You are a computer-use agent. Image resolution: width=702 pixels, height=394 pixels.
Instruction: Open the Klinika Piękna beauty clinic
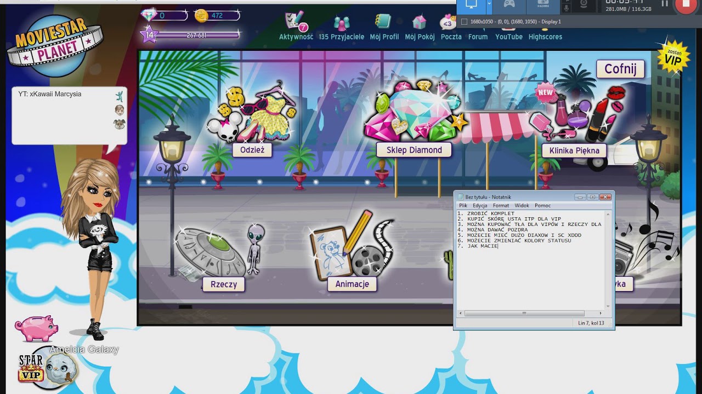click(x=574, y=150)
